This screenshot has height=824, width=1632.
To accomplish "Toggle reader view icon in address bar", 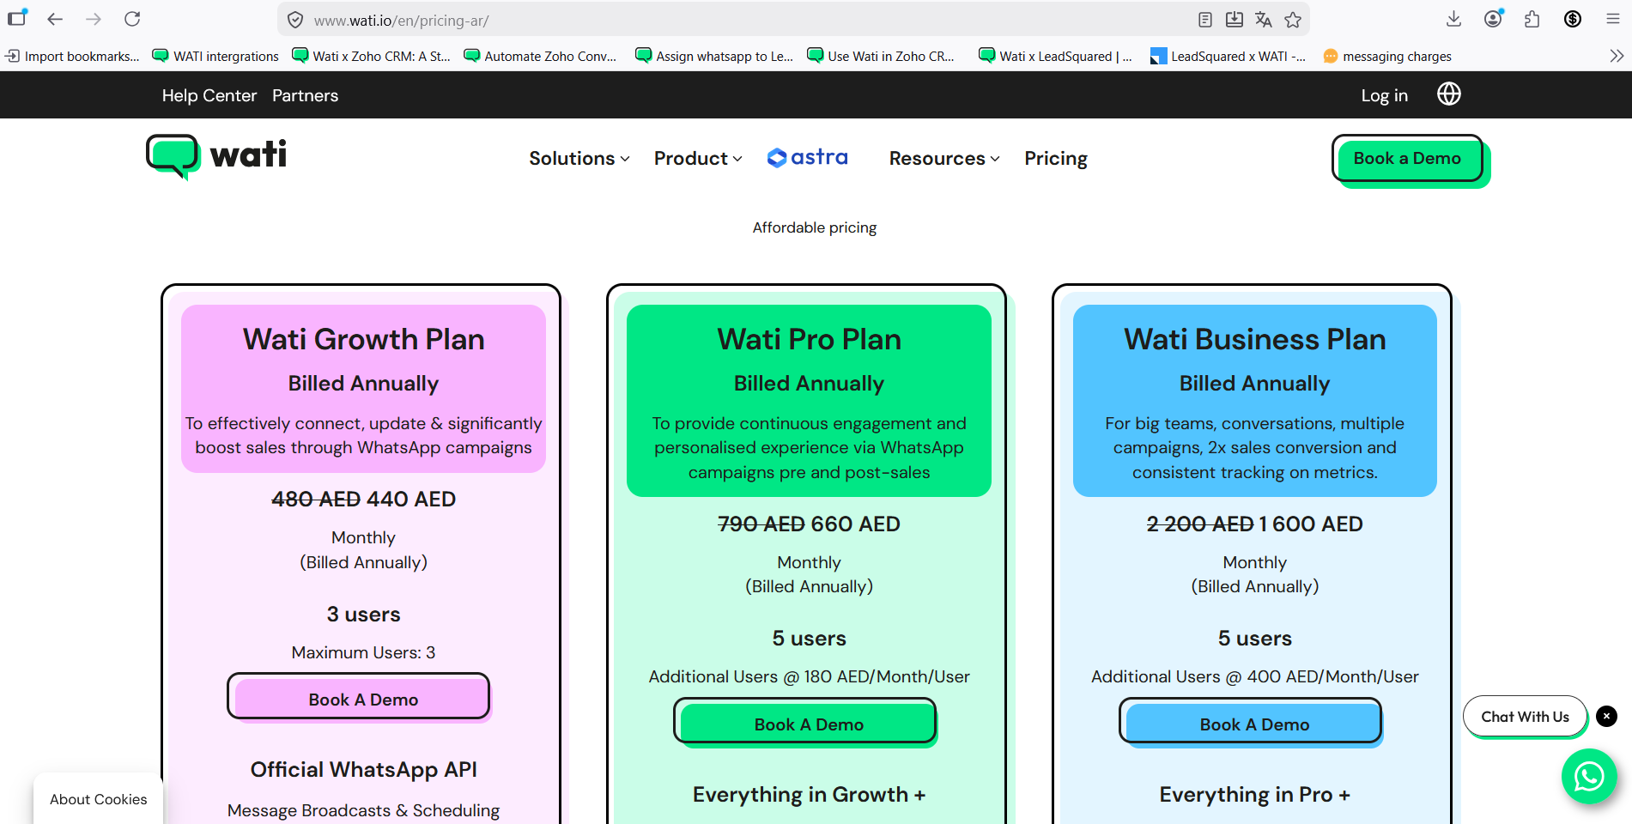I will pyautogui.click(x=1205, y=20).
